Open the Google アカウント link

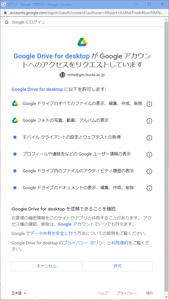pos(76,224)
